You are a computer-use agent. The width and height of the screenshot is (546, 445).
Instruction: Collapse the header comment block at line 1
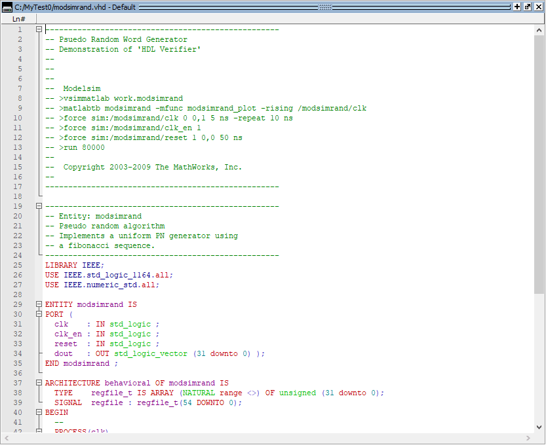pos(39,29)
